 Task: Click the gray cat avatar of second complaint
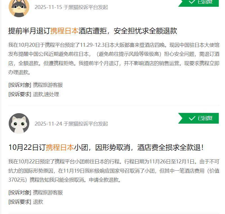(x=19, y=124)
